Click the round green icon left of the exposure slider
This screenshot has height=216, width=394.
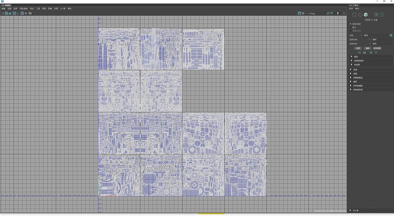click(328, 13)
